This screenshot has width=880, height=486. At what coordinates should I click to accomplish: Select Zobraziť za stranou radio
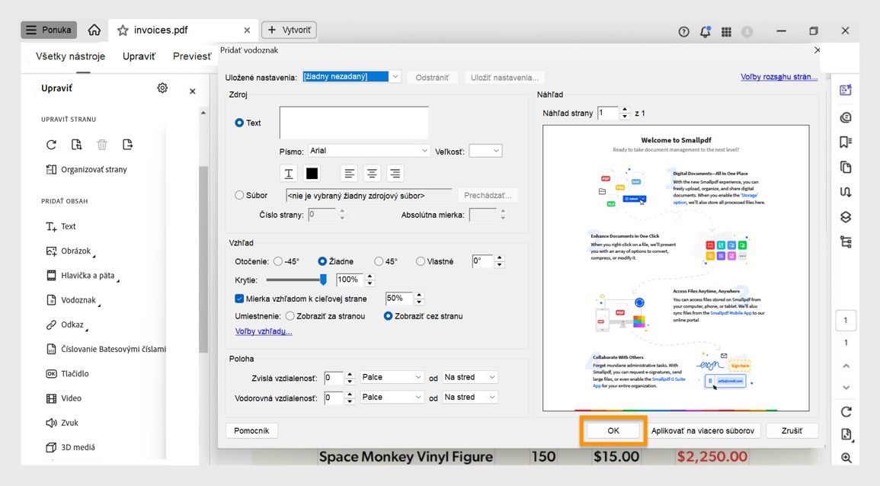coord(290,317)
